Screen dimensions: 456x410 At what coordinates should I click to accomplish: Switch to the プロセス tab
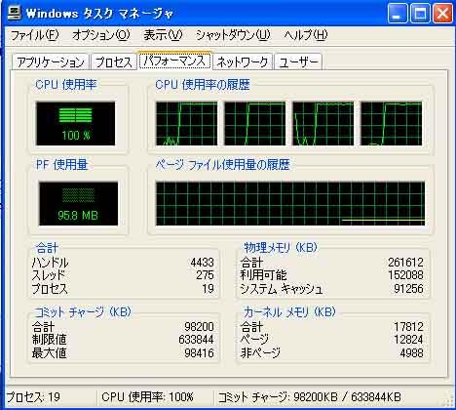coord(114,62)
